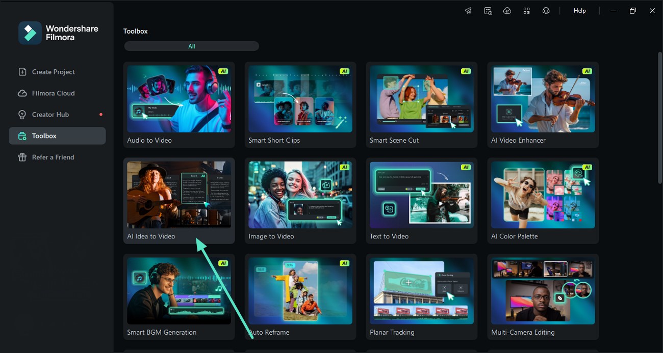Click the AI Video Enhancer label
The image size is (663, 353).
point(518,140)
